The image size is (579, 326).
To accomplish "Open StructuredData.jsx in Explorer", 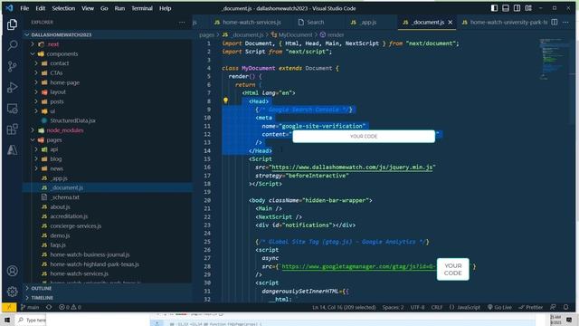I will [x=72, y=120].
